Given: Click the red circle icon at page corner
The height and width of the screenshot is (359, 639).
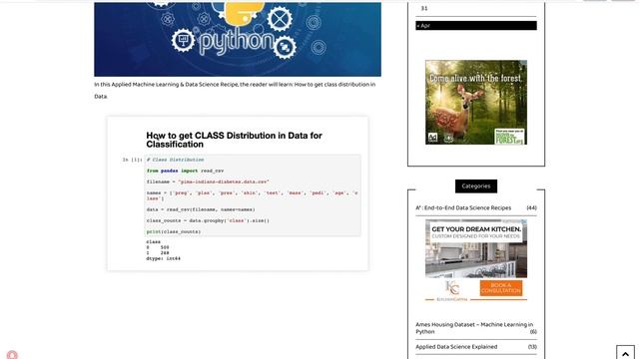Looking at the screenshot, I should [12, 355].
